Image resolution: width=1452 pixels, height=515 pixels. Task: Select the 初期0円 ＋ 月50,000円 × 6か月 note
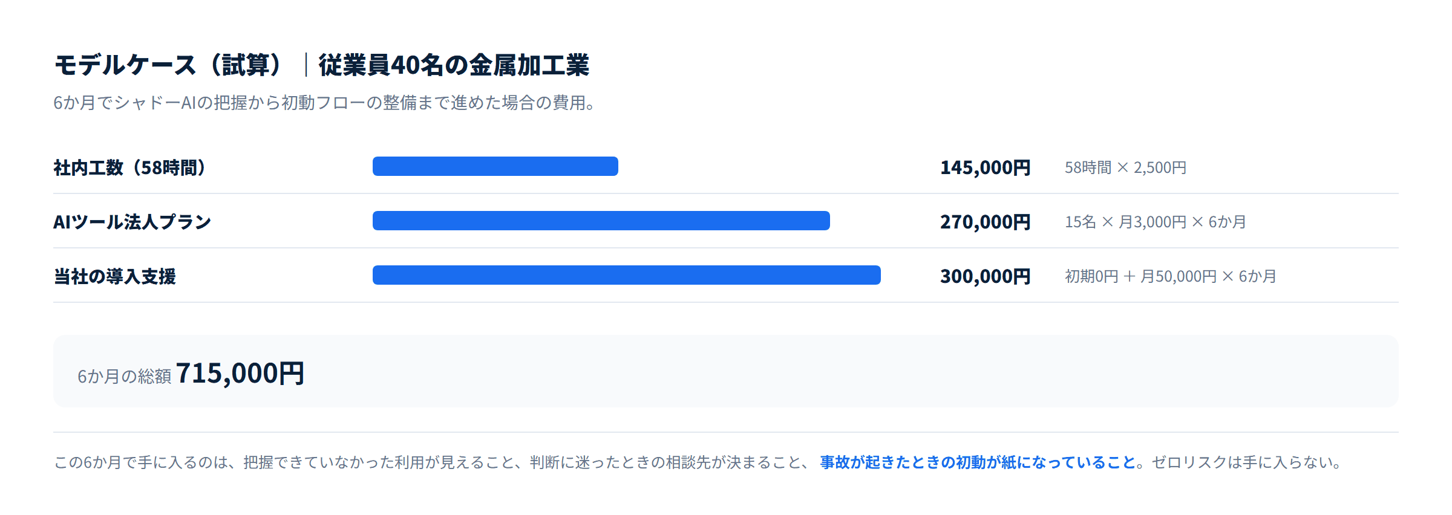pyautogui.click(x=1171, y=276)
